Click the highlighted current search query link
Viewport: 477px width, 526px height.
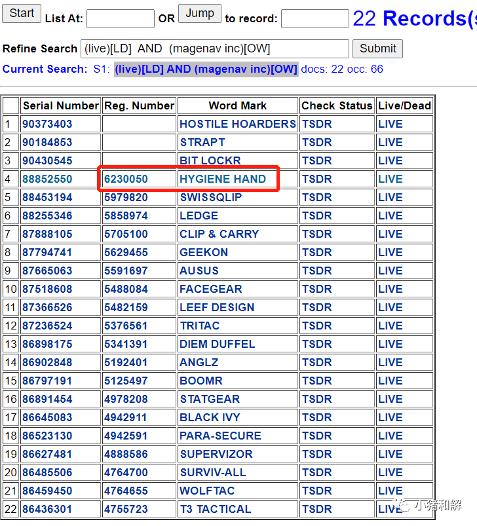pos(206,69)
